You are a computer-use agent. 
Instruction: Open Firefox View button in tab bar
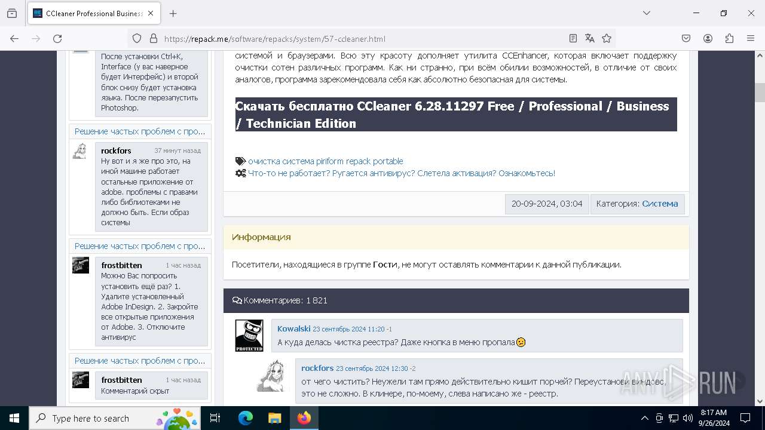[x=12, y=13]
